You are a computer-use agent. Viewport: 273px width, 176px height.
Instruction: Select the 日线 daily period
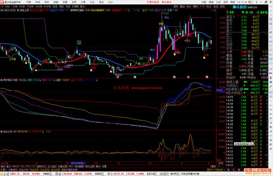[55, 6]
